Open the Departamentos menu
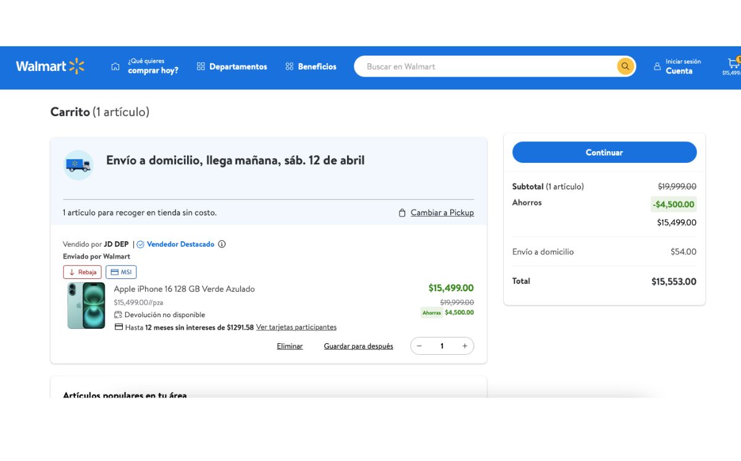 [232, 67]
